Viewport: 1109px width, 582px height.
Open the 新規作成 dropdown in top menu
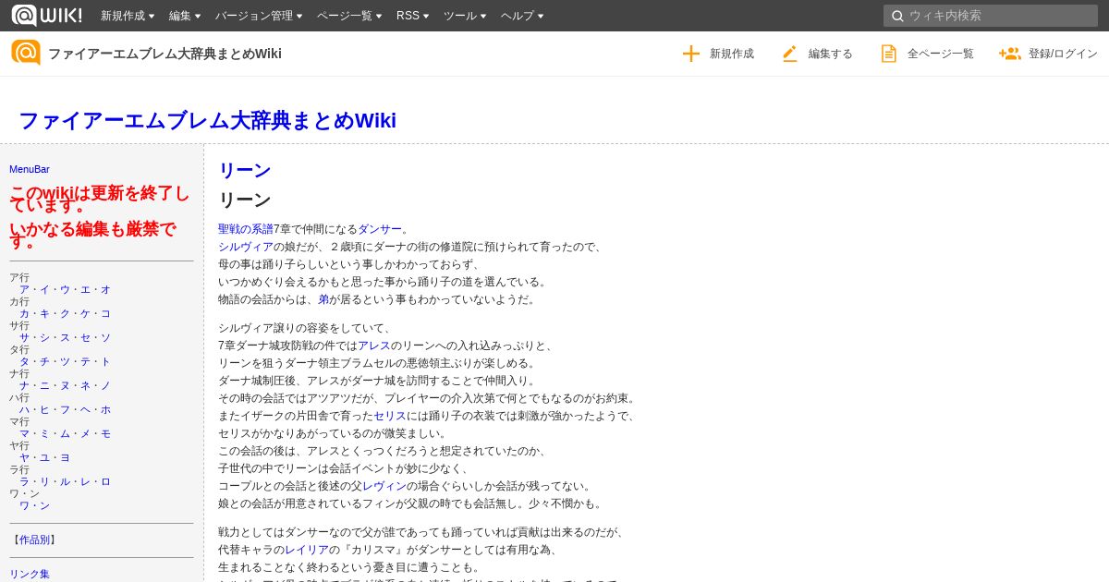[x=128, y=16]
